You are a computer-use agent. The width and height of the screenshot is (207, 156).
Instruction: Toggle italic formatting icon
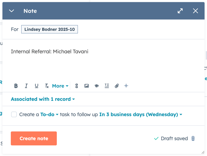[26, 86]
